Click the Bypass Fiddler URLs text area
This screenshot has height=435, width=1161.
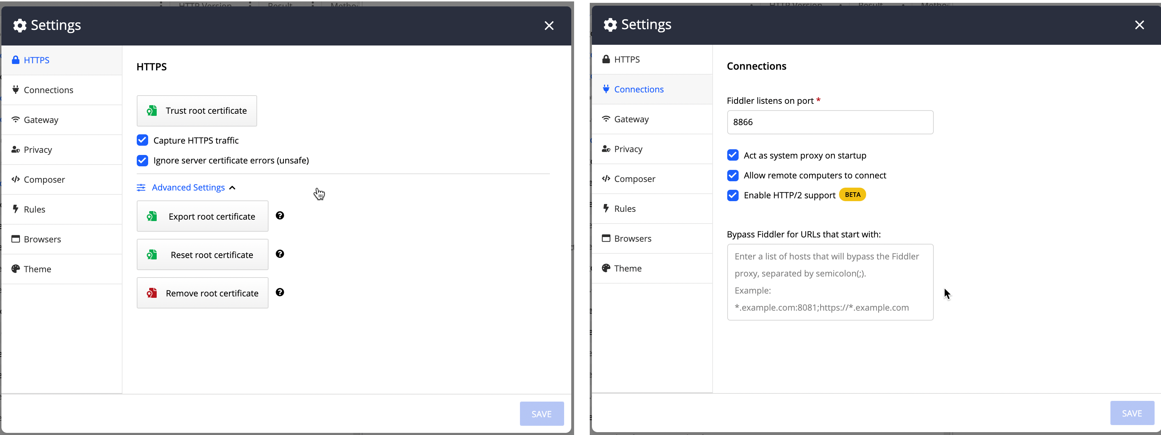[830, 282]
